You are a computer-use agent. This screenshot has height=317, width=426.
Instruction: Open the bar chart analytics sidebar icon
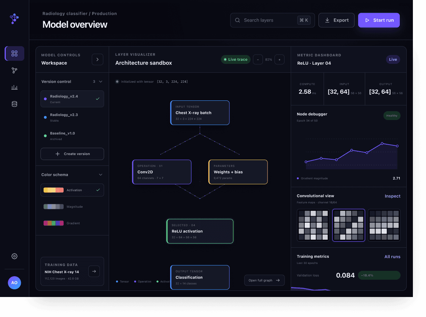tap(14, 87)
